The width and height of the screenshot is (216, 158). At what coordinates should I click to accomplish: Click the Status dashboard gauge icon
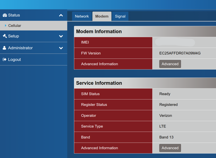[5, 15]
